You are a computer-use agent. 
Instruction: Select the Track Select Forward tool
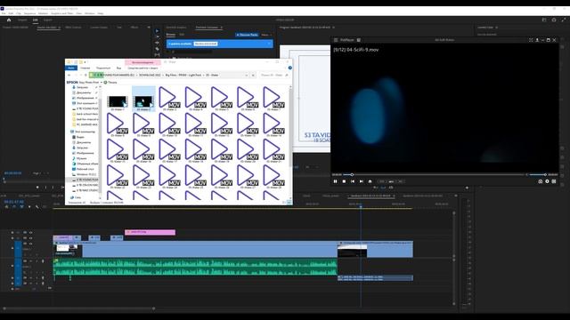[157, 37]
